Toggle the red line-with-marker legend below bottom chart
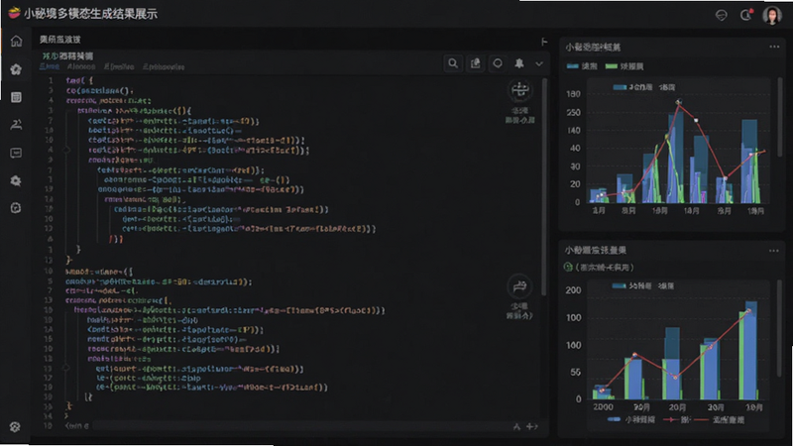This screenshot has width=793, height=446. 671,419
